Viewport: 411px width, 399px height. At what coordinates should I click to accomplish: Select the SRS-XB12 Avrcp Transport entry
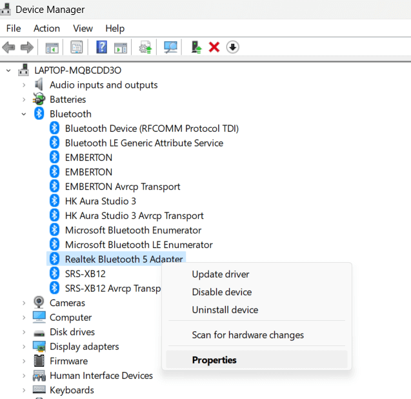click(x=113, y=288)
